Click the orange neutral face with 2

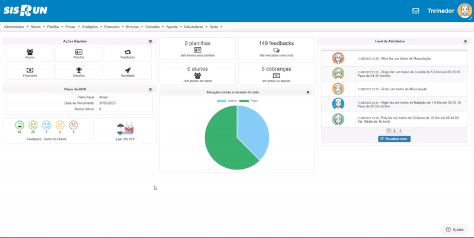tap(60, 125)
